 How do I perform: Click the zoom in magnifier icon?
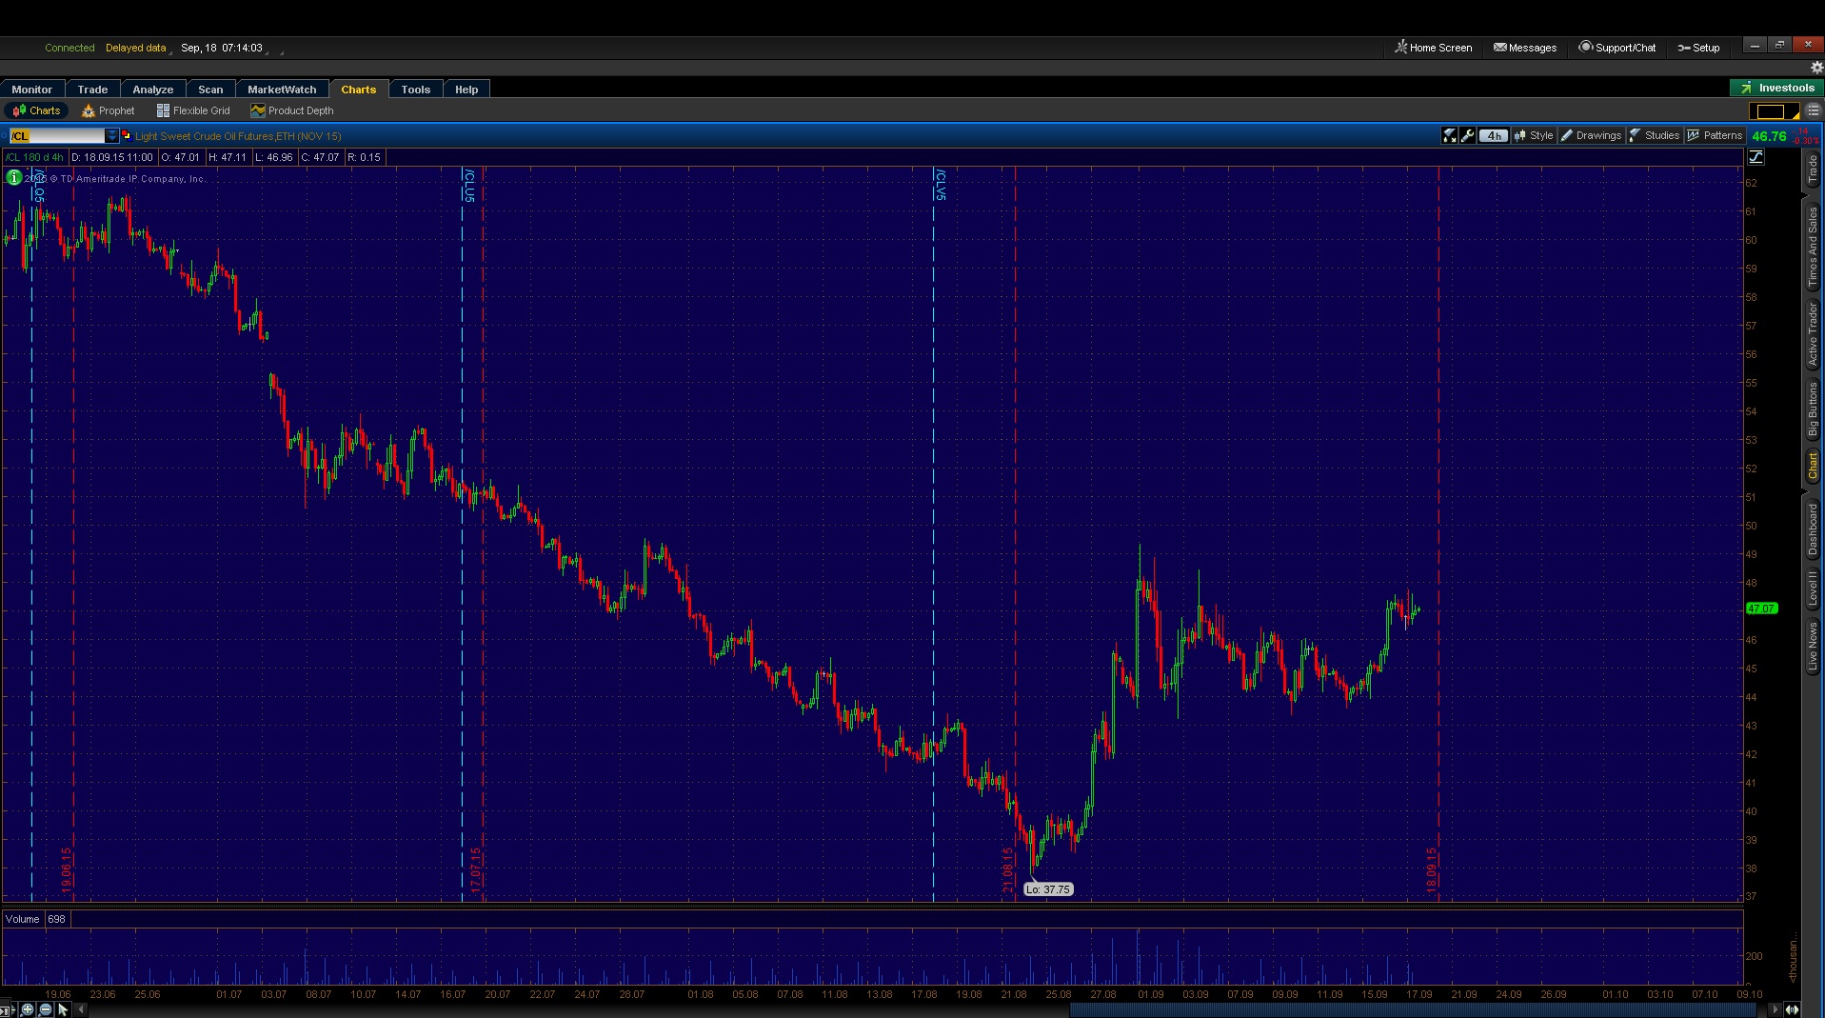tap(28, 1009)
